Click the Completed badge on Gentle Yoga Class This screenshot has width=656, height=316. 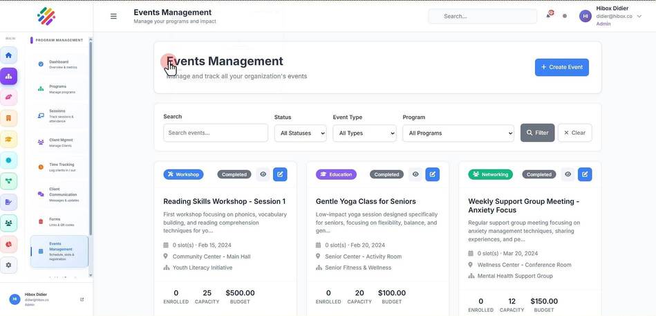click(386, 174)
